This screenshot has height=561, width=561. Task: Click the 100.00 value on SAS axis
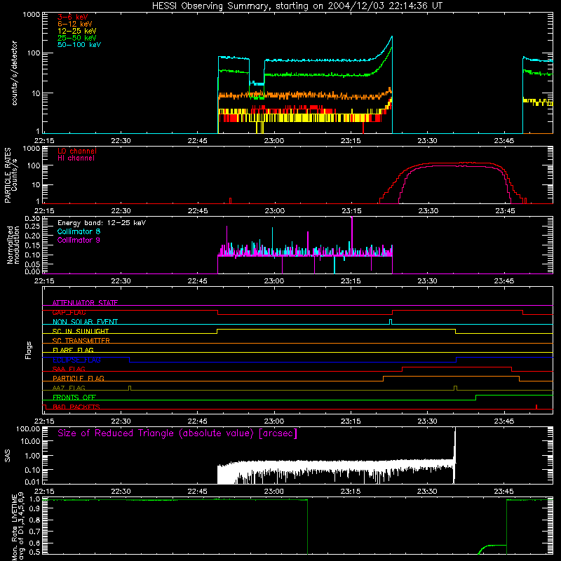[28, 428]
